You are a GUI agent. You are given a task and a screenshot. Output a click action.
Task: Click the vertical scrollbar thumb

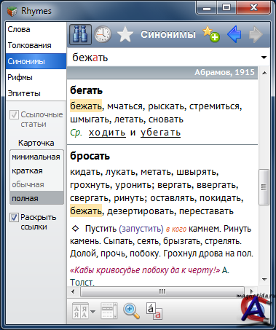click(264, 187)
